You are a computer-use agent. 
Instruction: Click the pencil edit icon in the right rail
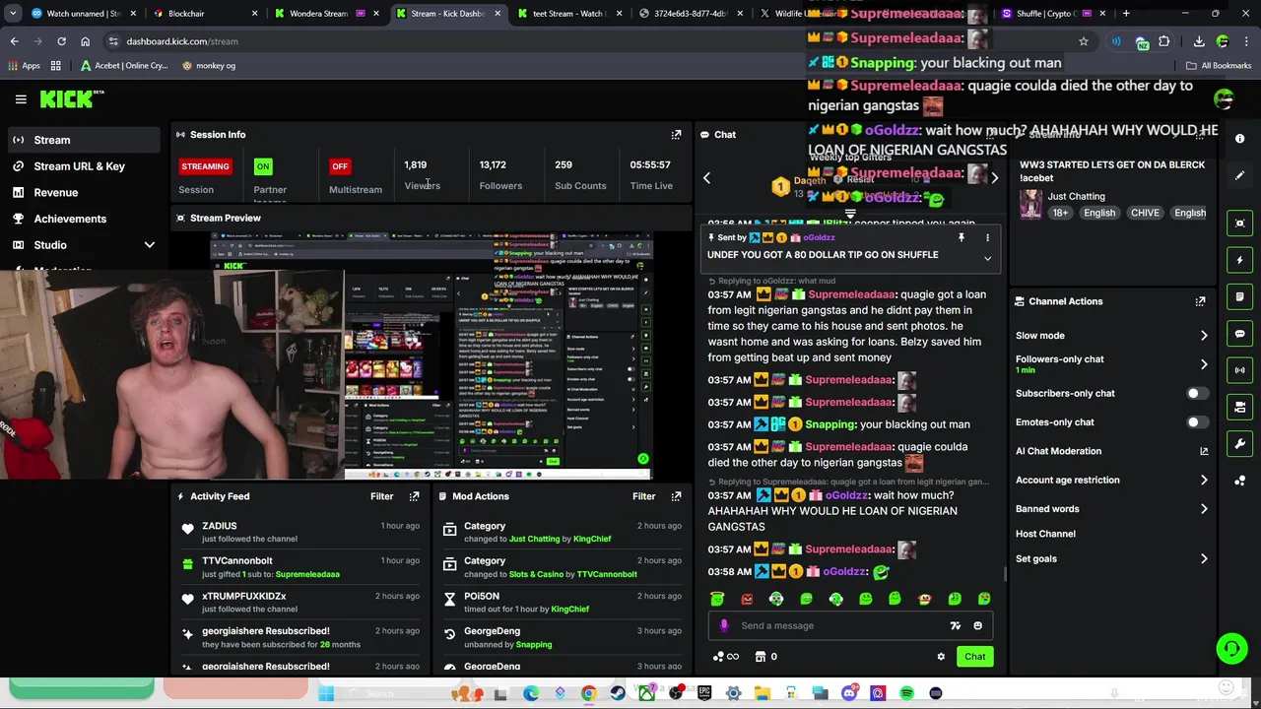click(x=1240, y=175)
